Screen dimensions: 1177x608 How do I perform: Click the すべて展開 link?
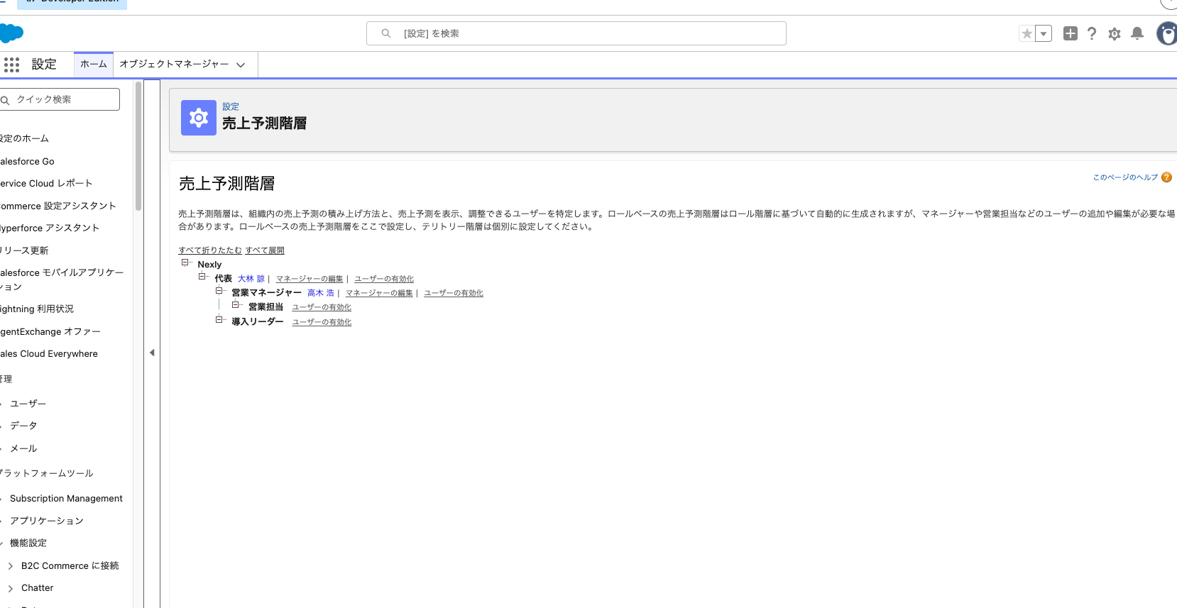tap(265, 250)
